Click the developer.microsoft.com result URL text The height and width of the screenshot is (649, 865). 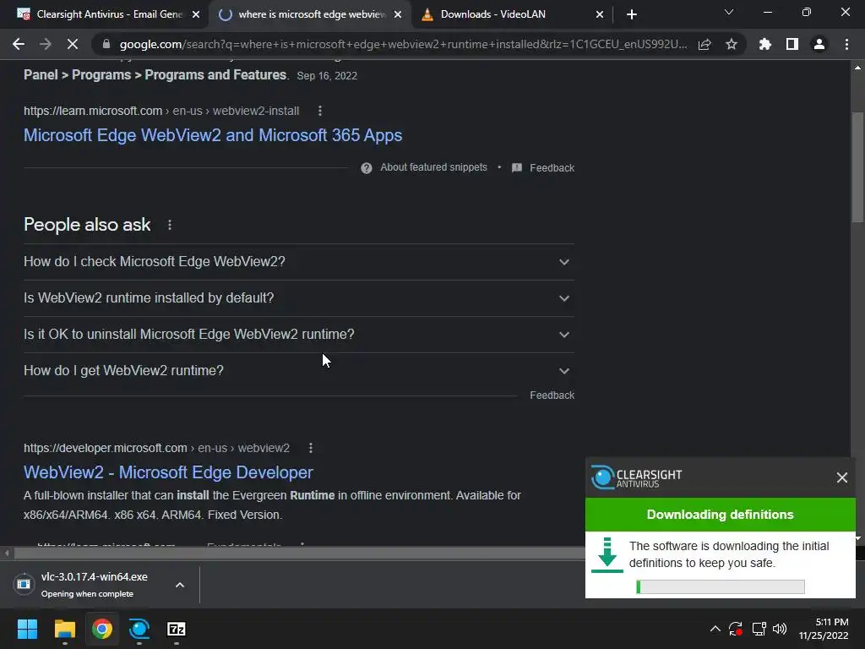coord(156,448)
